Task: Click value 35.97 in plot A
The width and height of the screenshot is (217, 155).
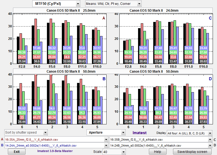Action: 37,57
